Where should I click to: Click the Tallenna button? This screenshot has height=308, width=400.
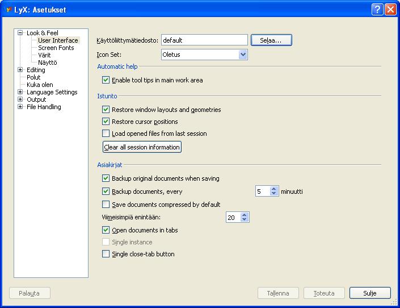[278, 293]
